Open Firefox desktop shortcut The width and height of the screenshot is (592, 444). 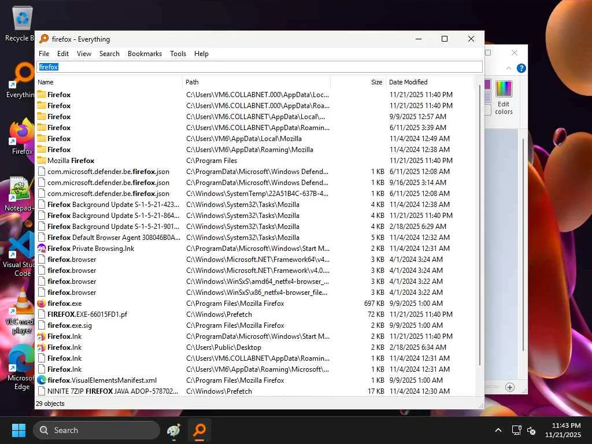pos(21,136)
